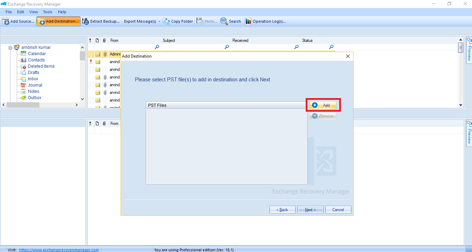
Task: Click the Status filter search icon
Action: tap(331, 47)
